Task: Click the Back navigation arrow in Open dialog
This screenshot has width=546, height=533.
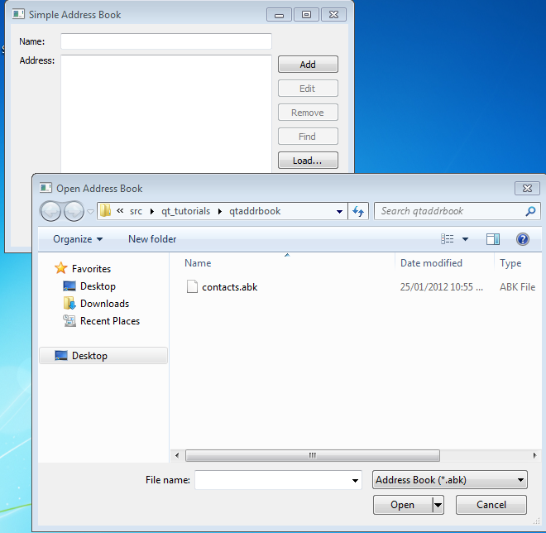Action: pos(50,211)
